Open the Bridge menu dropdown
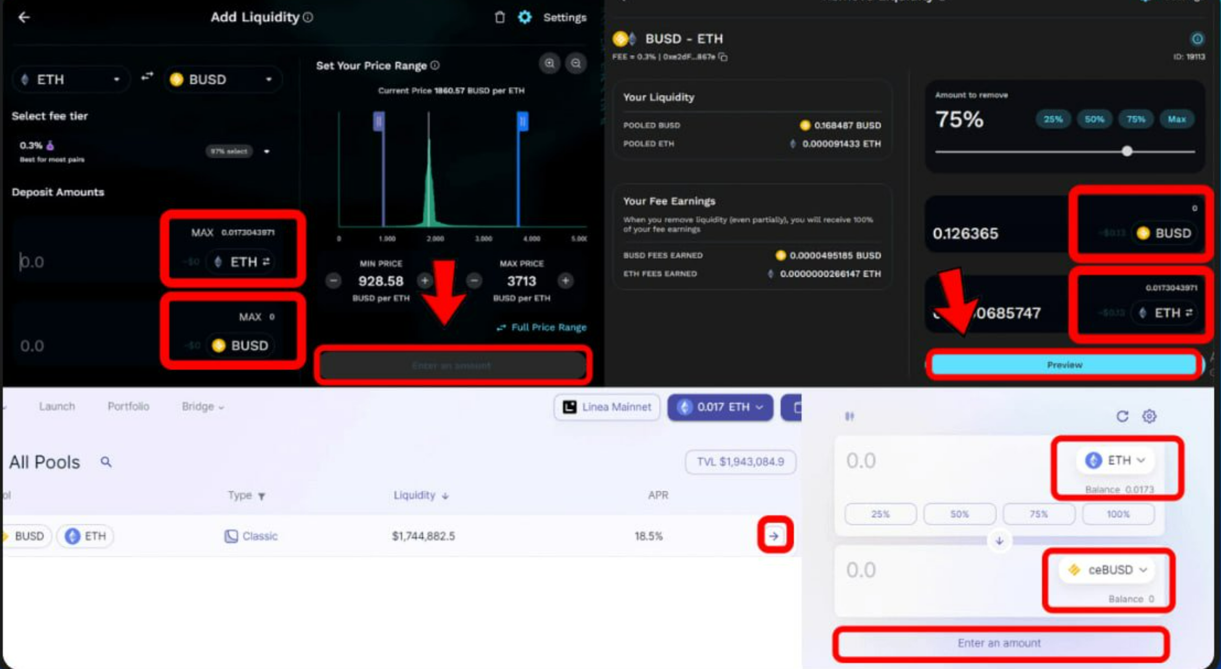This screenshot has width=1221, height=669. 203,406
